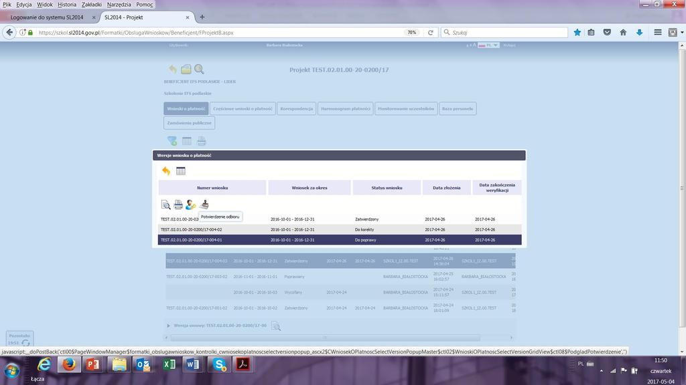Viewport: 686px width, 385px height.
Task: Click the PL language indicator in tray
Action: click(581, 364)
